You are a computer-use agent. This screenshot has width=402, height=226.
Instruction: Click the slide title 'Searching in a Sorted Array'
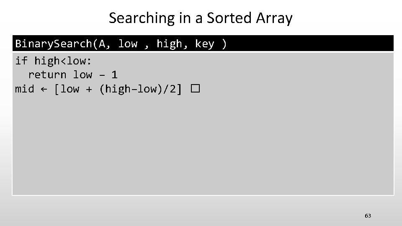click(x=201, y=18)
